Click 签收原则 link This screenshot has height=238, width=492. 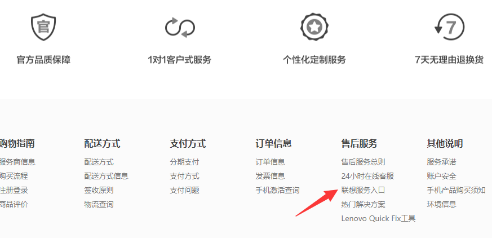(x=99, y=190)
